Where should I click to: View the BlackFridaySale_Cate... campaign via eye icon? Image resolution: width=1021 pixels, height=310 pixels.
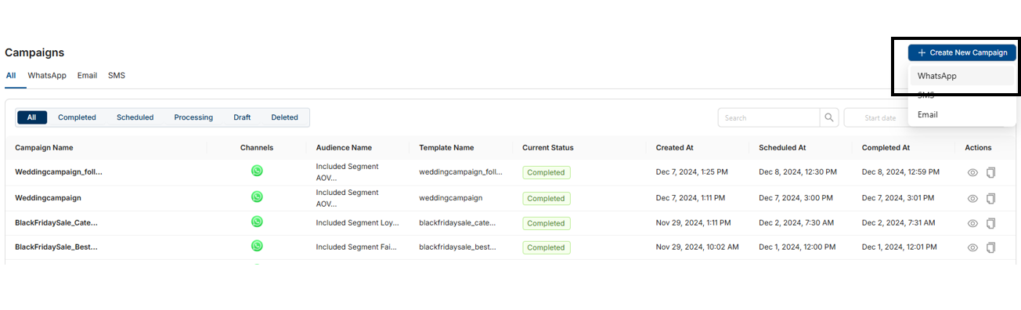point(972,223)
